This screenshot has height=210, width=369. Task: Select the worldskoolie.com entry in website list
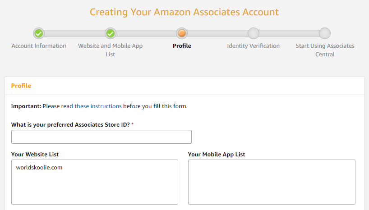pyautogui.click(x=39, y=168)
